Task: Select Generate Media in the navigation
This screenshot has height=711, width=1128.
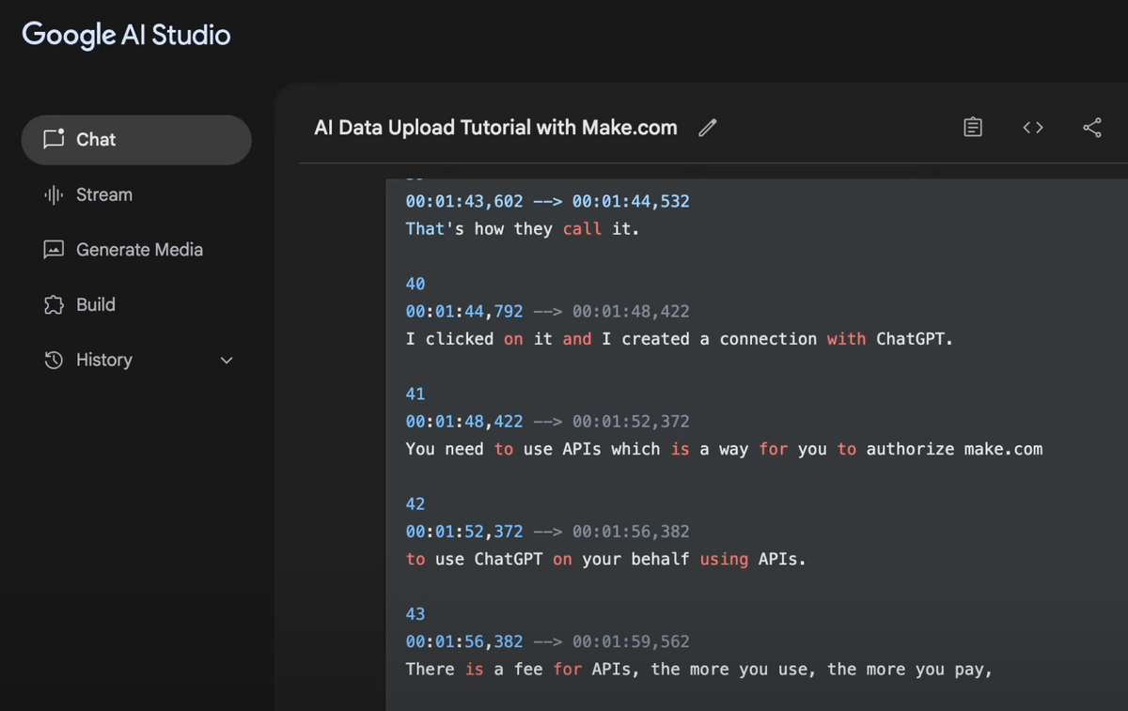Action: pyautogui.click(x=139, y=249)
